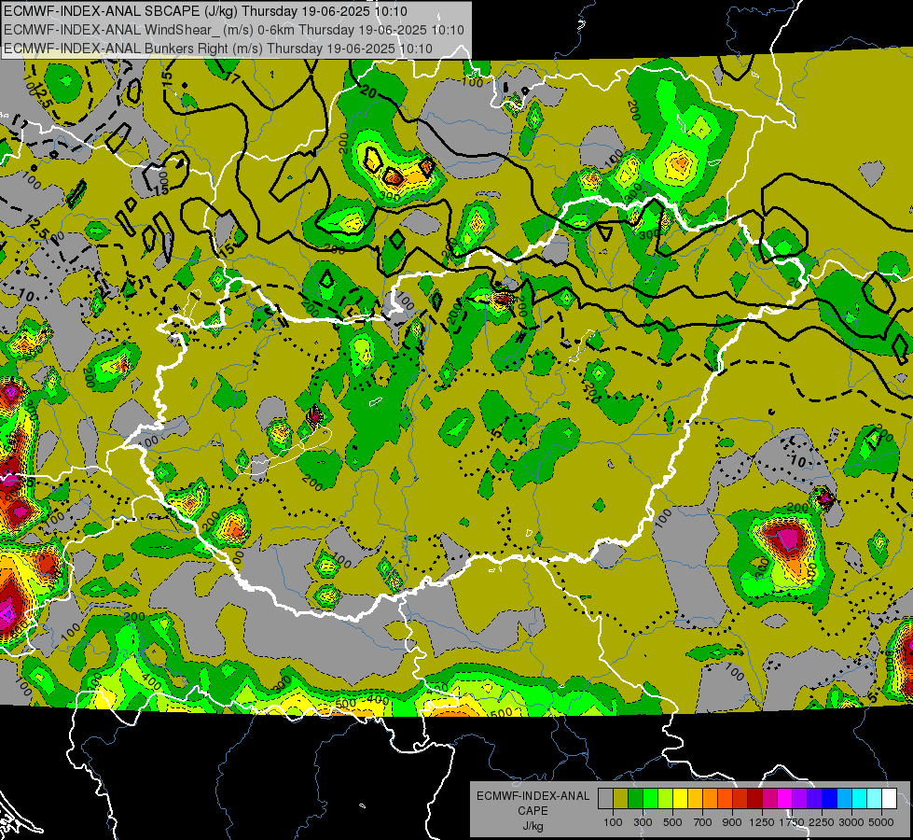Select the bright magenta legend swatch
The height and width of the screenshot is (840, 913).
tap(785, 799)
